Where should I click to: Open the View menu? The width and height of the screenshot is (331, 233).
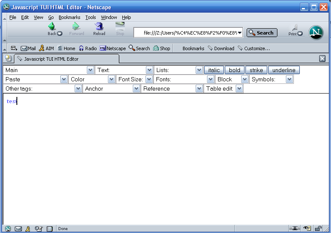pyautogui.click(x=38, y=17)
